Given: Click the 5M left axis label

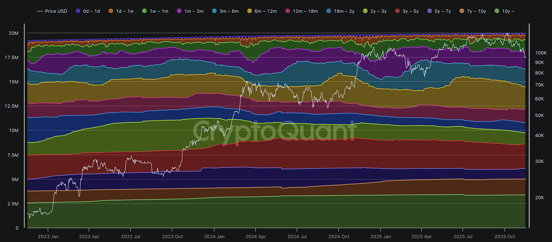Looking at the screenshot, I should pos(15,179).
